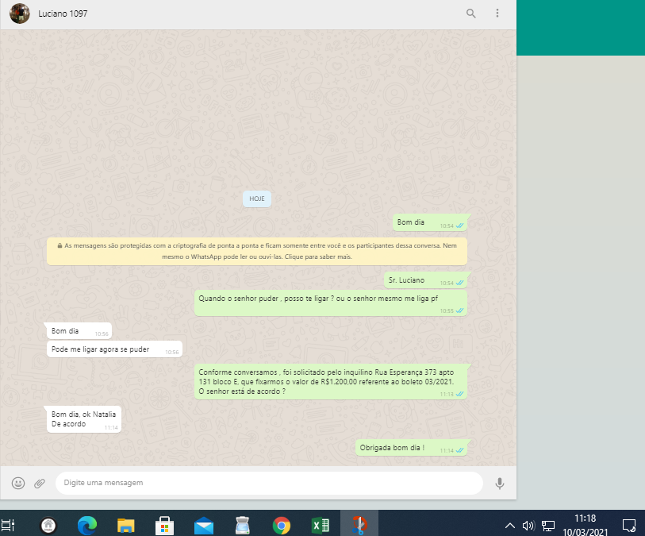Open Task View on the taskbar
Image resolution: width=645 pixels, height=536 pixels.
pos(9,524)
